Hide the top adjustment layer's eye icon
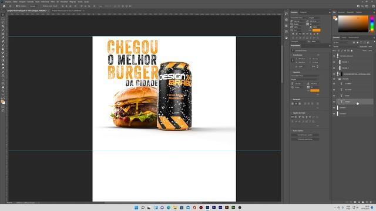Image resolution: width=376 pixels, height=211 pixels. coord(334,56)
